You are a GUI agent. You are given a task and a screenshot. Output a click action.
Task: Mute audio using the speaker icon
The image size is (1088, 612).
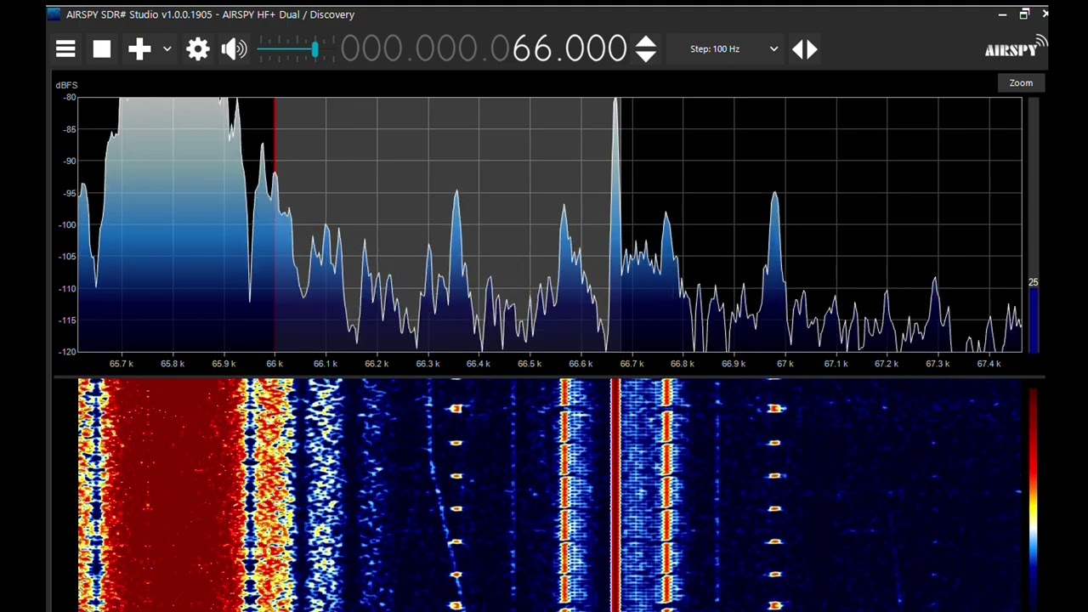tap(234, 49)
